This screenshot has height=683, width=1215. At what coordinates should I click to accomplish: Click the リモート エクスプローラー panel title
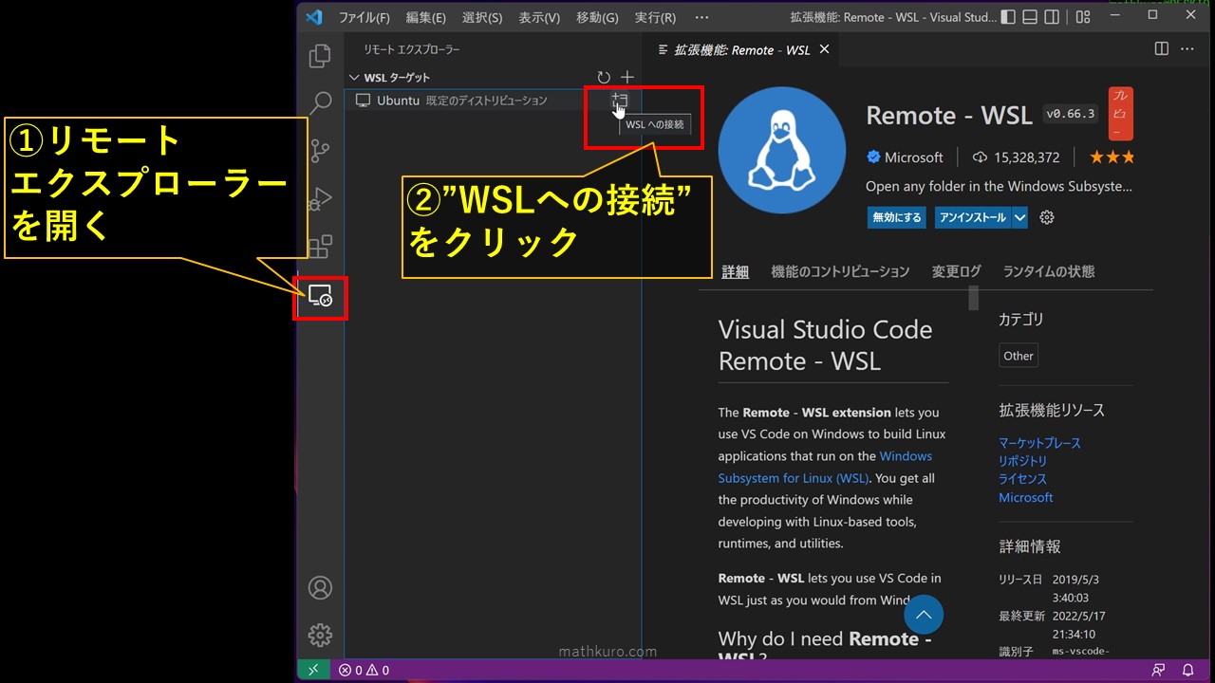point(411,49)
